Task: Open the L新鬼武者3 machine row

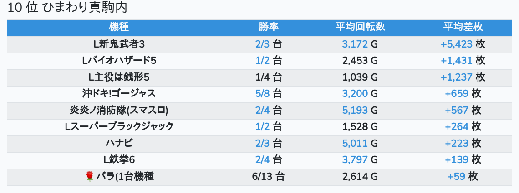Action: [119, 44]
